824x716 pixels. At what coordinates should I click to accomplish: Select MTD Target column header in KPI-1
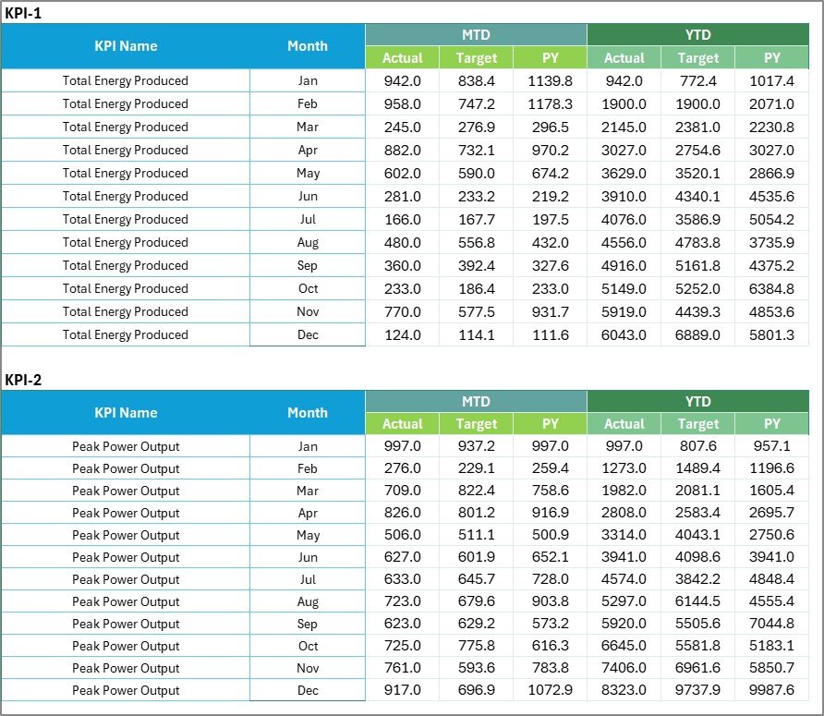(476, 58)
